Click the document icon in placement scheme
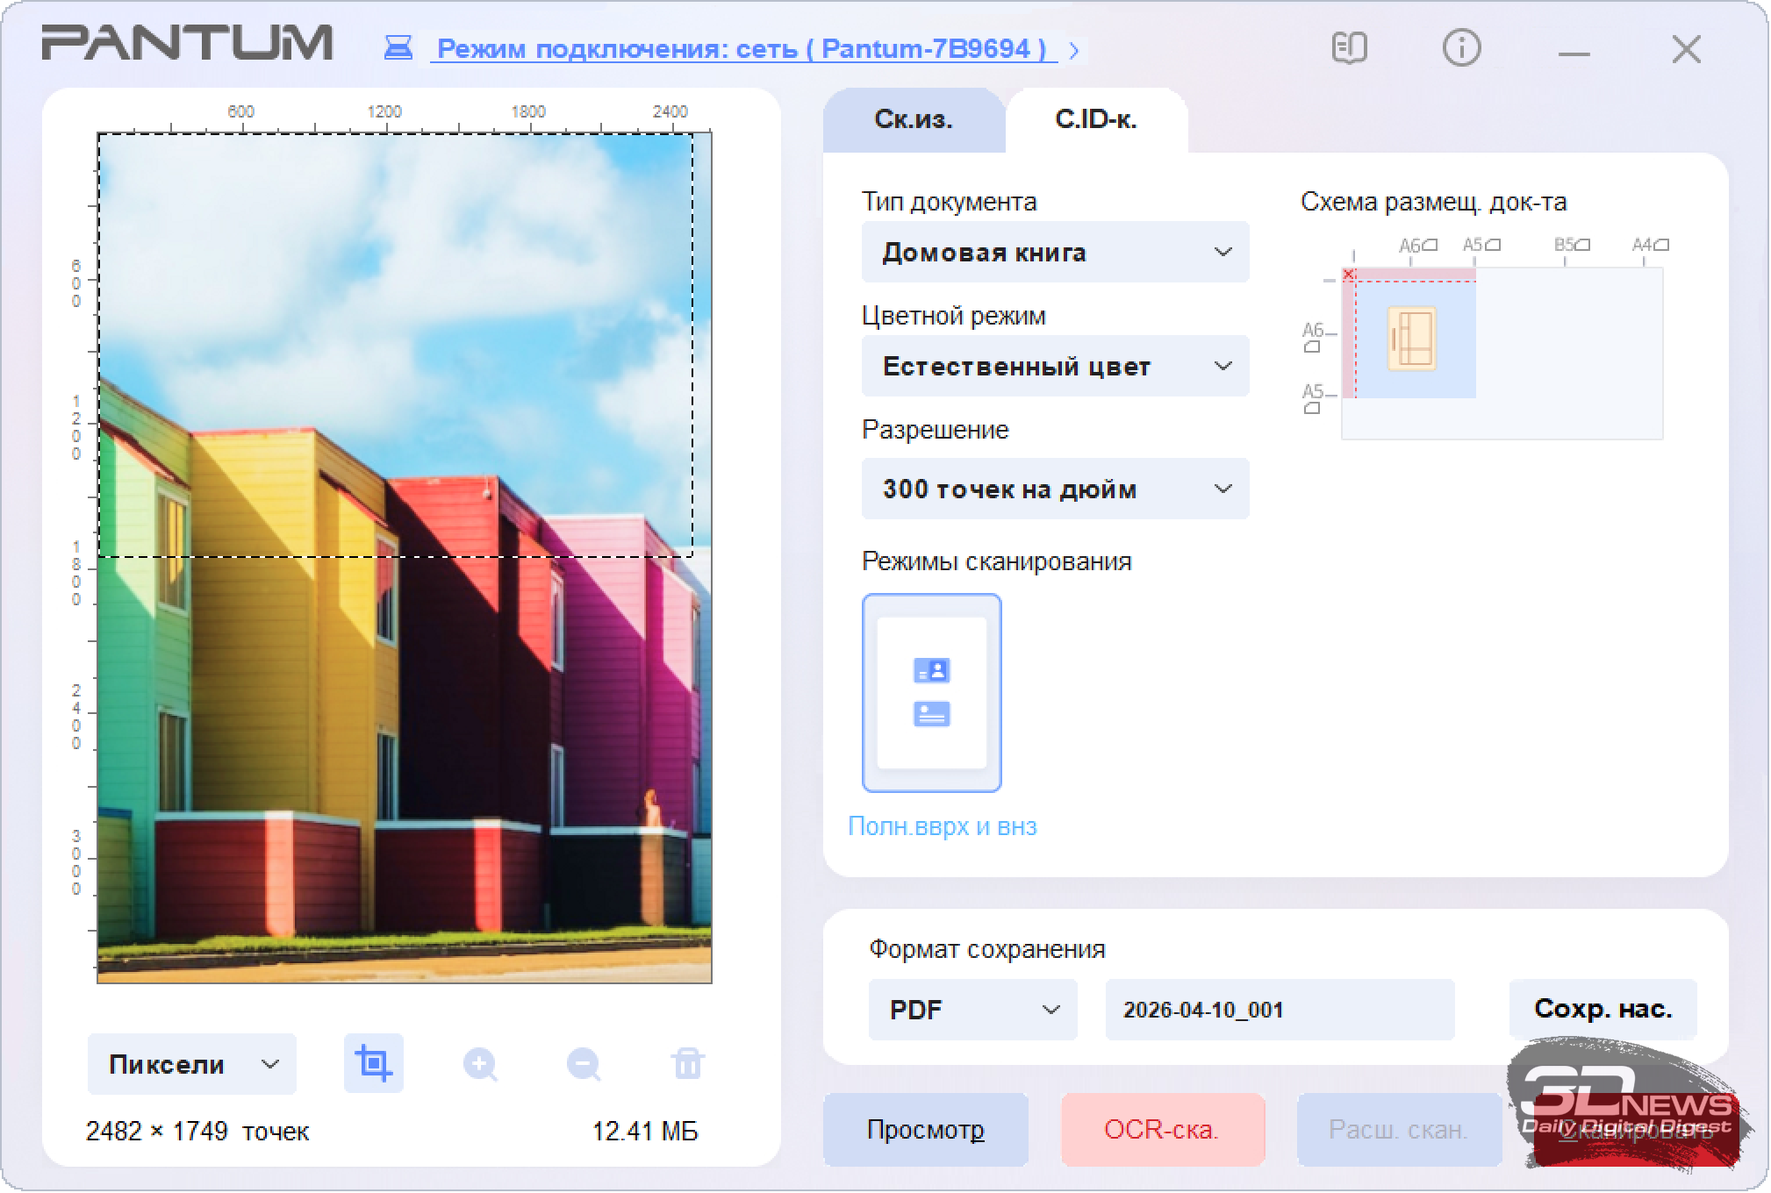This screenshot has width=1771, height=1193. tap(1411, 338)
